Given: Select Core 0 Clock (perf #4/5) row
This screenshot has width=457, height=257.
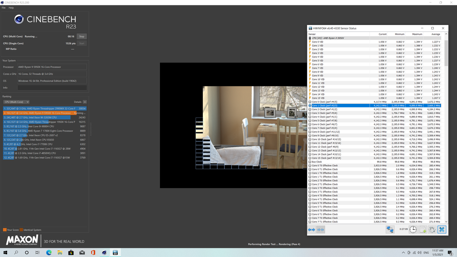Looking at the screenshot, I should (375, 102).
